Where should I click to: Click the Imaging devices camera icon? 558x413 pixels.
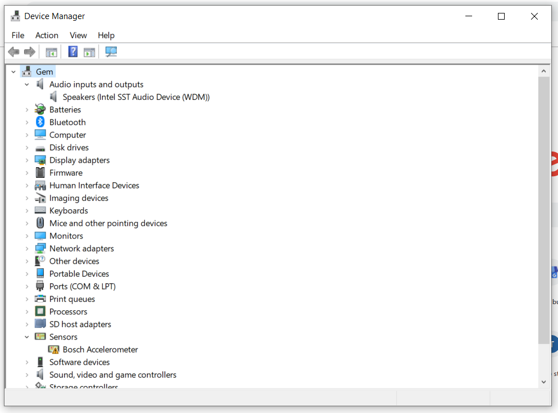tap(40, 198)
